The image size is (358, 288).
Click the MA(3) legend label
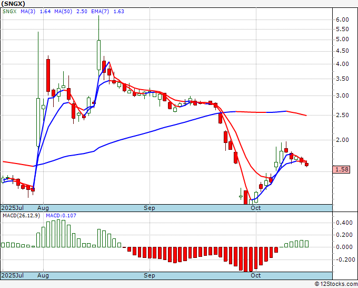28,12
